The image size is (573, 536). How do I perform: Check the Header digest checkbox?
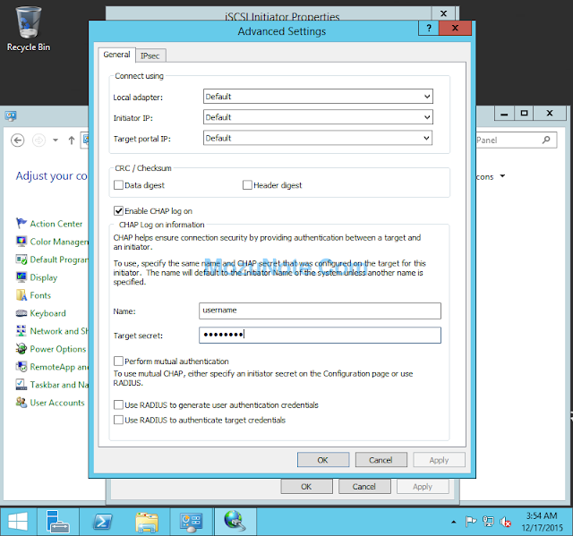click(x=247, y=185)
